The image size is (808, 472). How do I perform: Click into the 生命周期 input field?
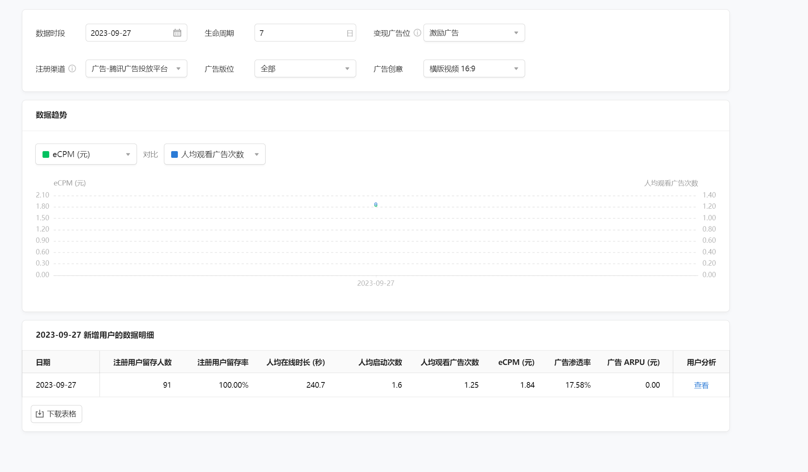[x=300, y=33]
